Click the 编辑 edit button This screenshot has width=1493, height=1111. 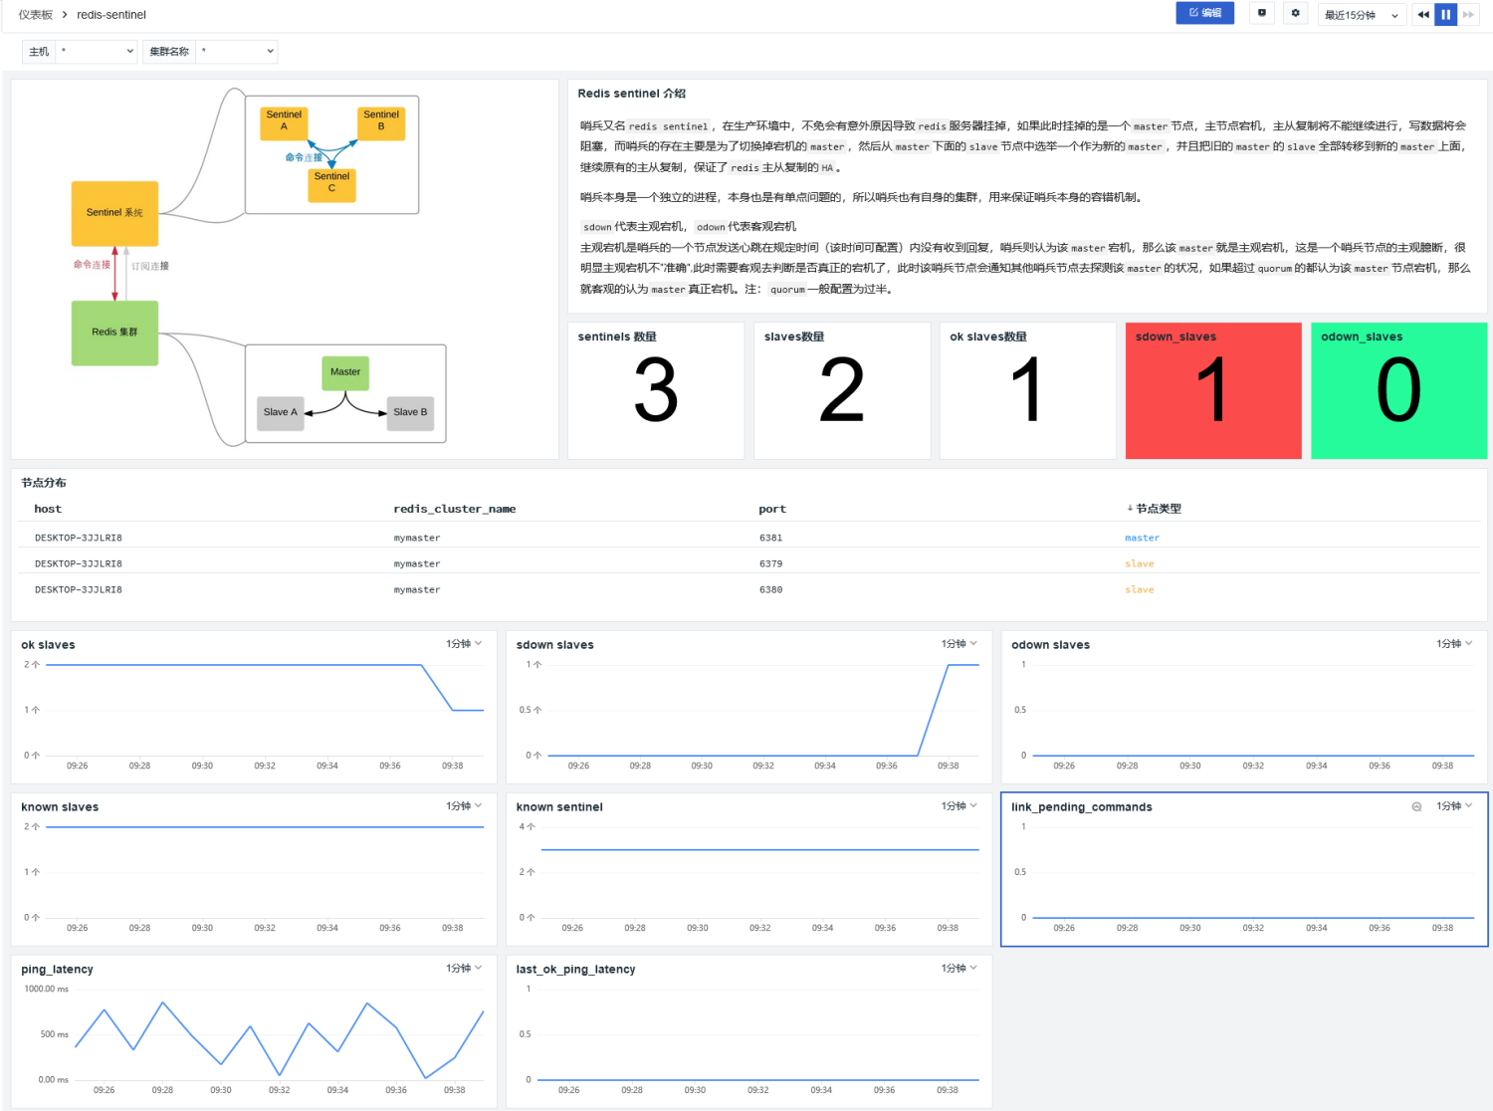(1204, 13)
